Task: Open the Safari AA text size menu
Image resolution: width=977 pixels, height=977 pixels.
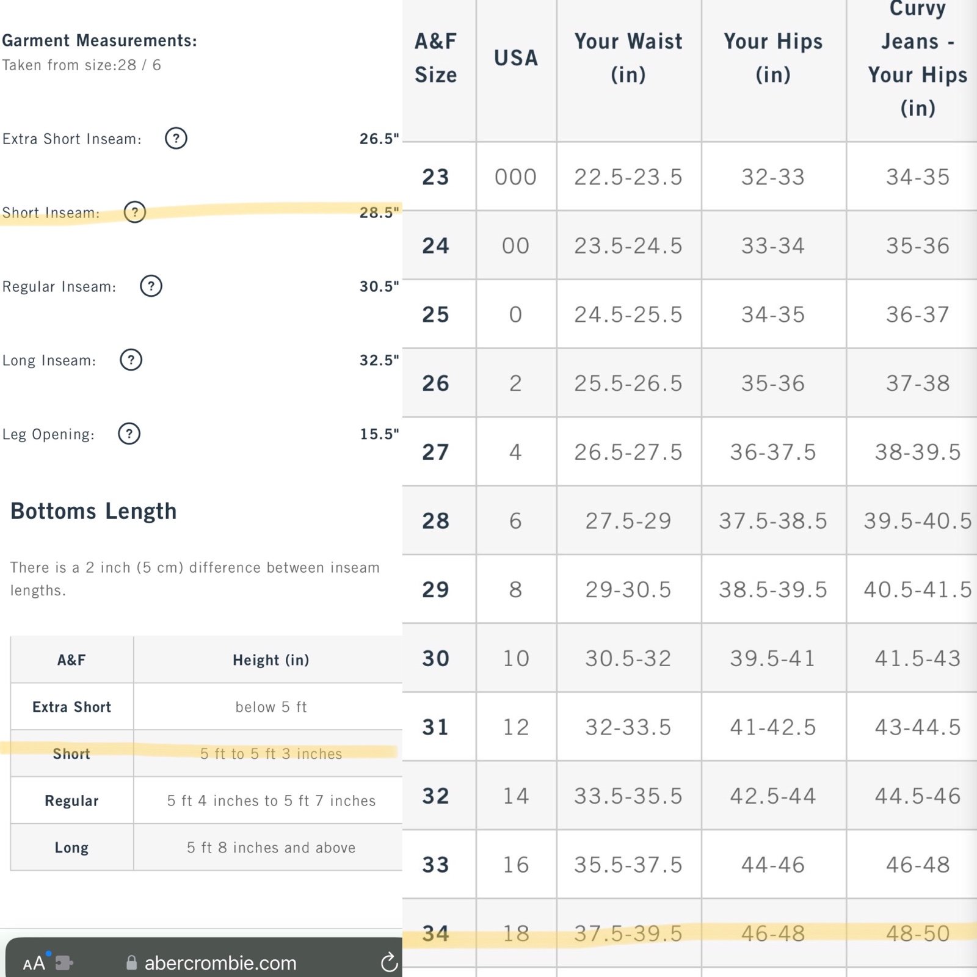Action: pos(34,963)
